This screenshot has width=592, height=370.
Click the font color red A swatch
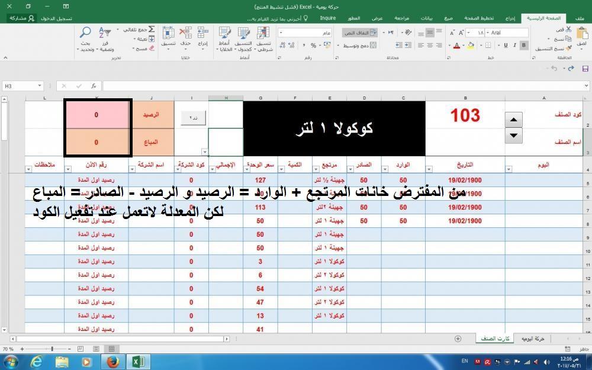click(x=456, y=46)
